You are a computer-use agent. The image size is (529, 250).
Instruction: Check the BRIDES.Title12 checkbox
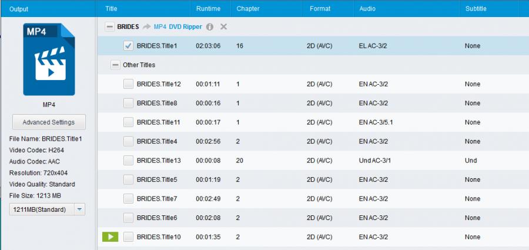point(128,84)
